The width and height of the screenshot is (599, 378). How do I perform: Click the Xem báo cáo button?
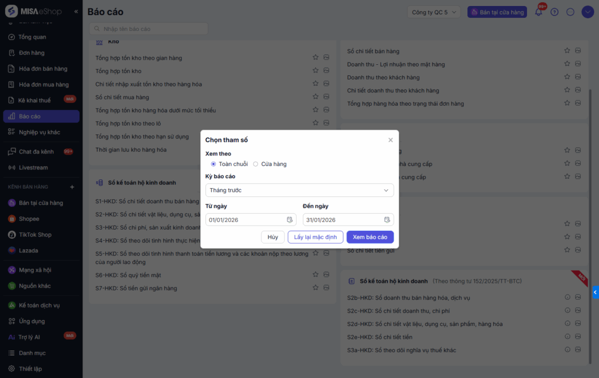(370, 237)
